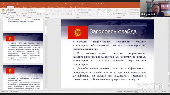This screenshot has width=170, height=95.
Task: Click the zoom out minus button
Action: (150, 92)
